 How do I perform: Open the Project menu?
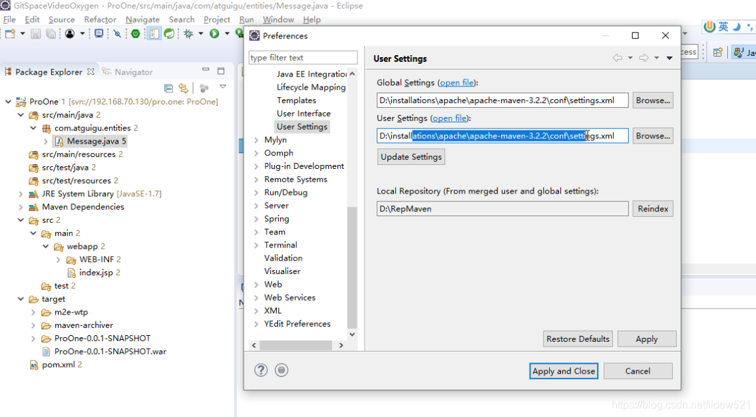(217, 20)
